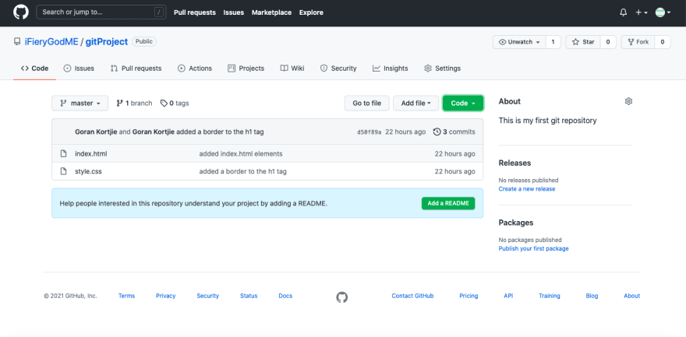Click the book icon on Wiki tab
Viewport: 686px width, 337px height.
284,68
